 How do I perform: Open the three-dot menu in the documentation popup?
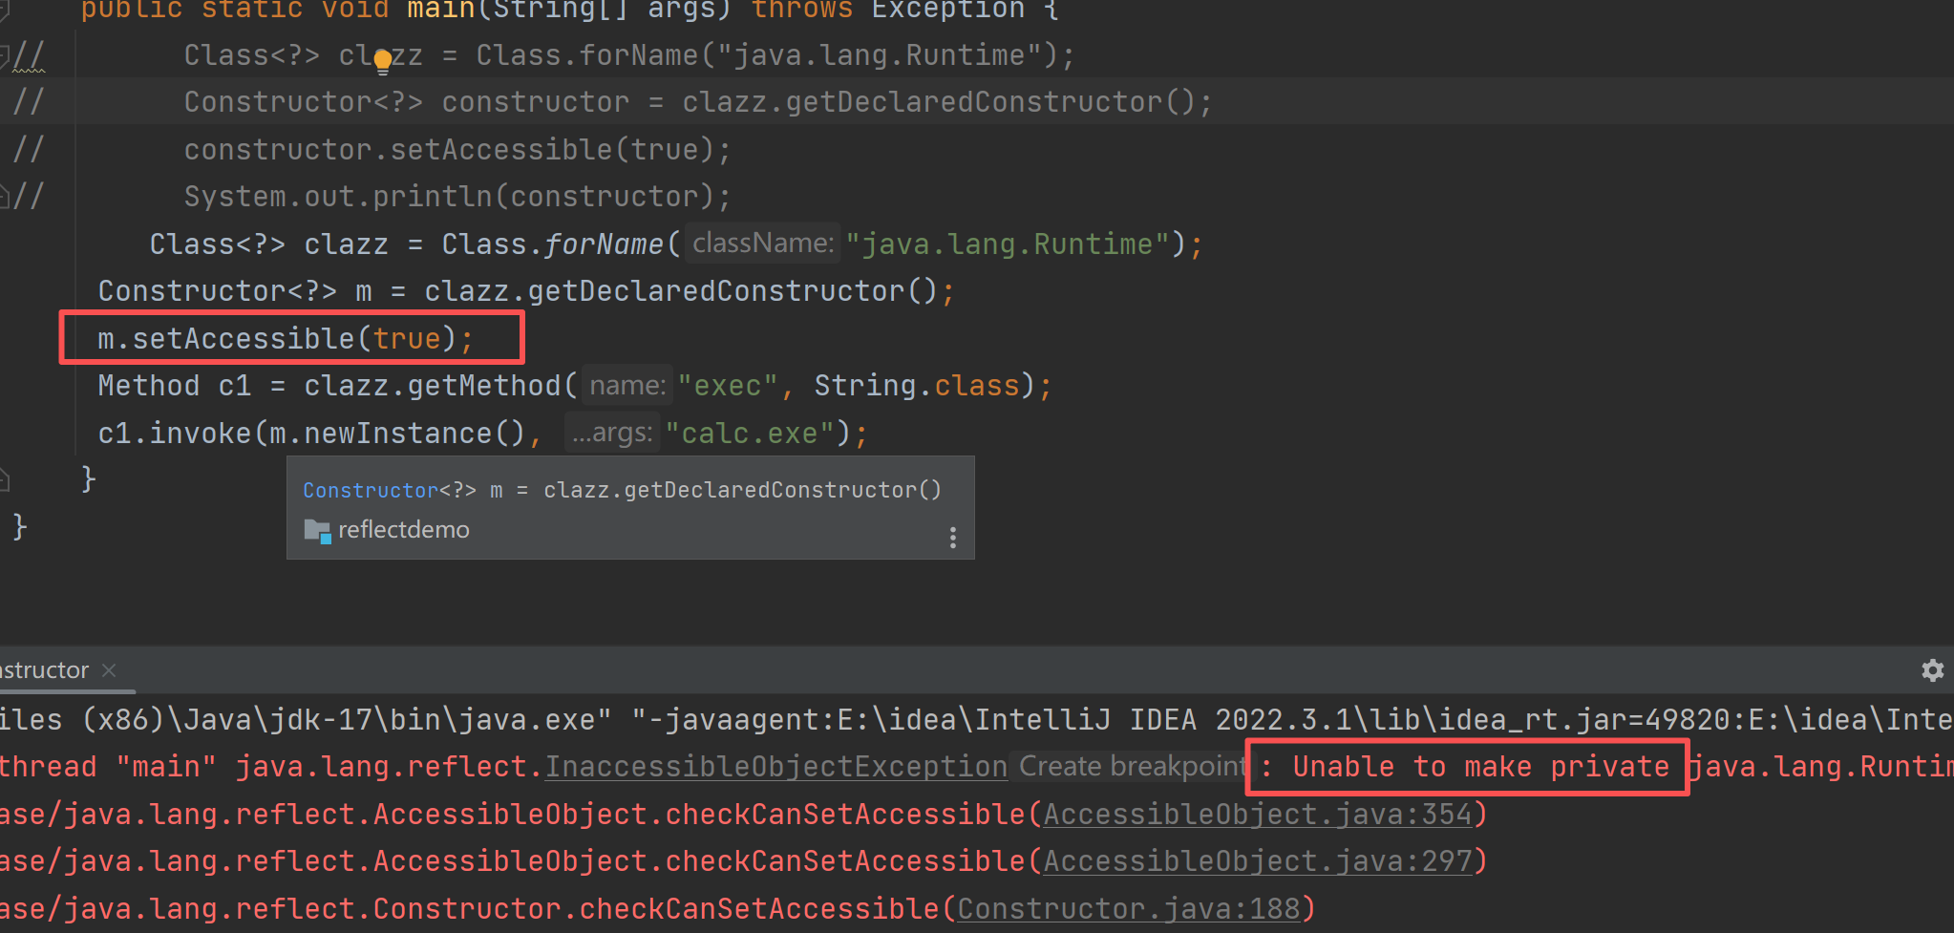952,538
